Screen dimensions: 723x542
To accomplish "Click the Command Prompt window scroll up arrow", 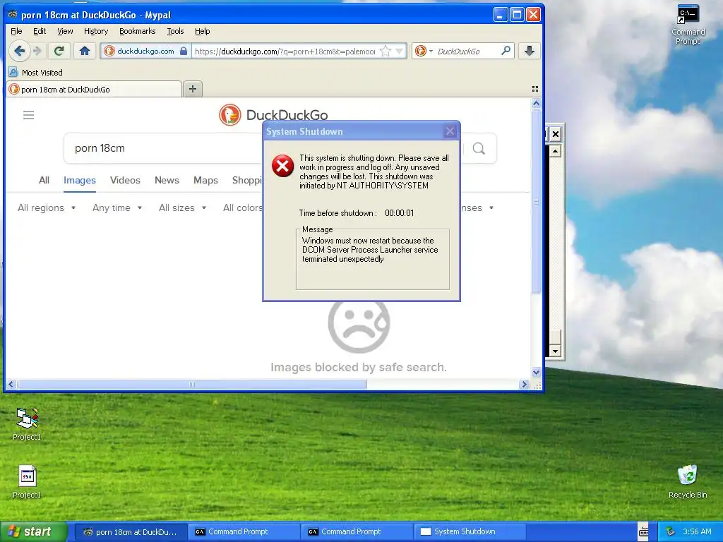I will click(x=555, y=151).
